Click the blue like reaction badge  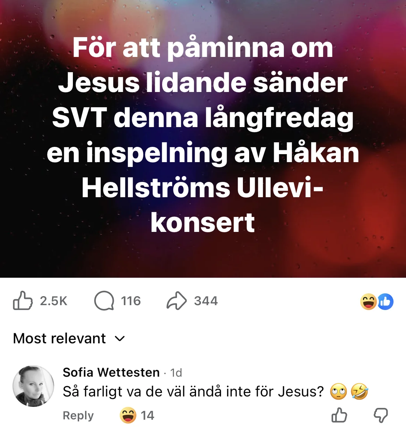point(386,301)
